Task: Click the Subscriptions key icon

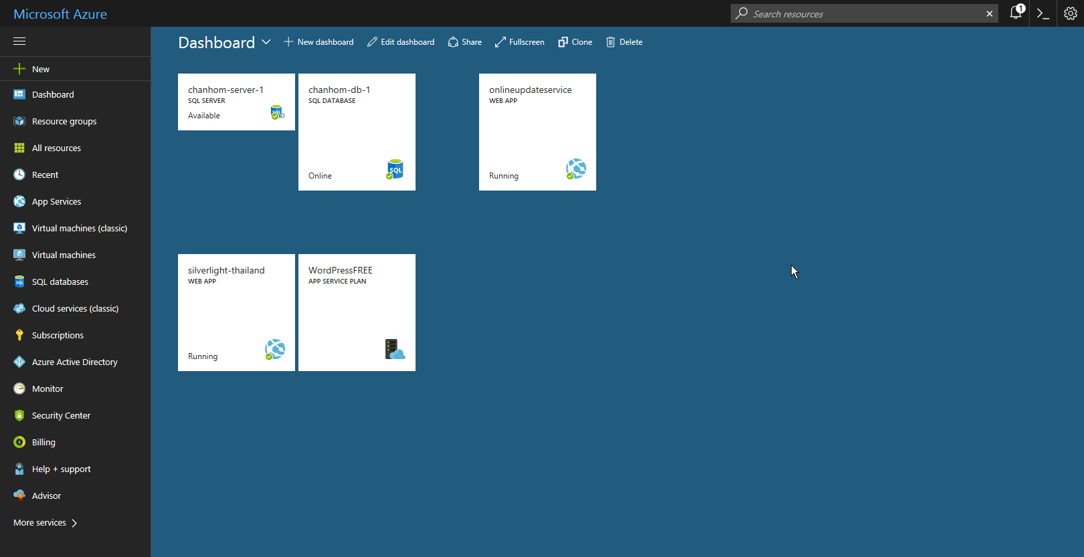Action: (19, 335)
